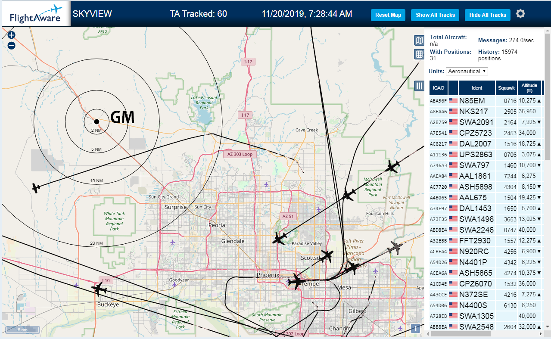Image resolution: width=551 pixels, height=339 pixels.
Task: Select aircraft icon west of Paradise Valley
Action: (280, 238)
